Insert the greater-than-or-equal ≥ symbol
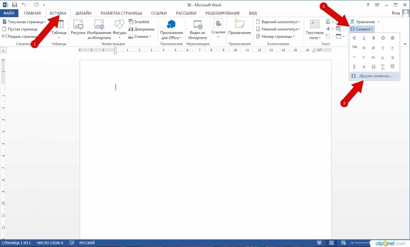The height and width of the screenshot is (247, 410). [x=393, y=48]
